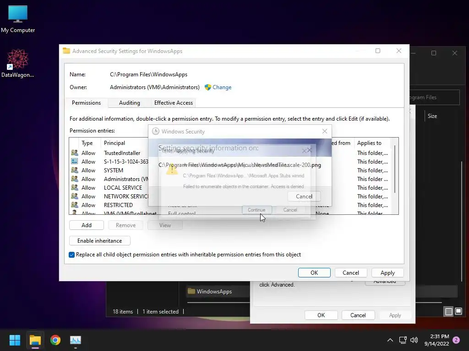The width and height of the screenshot is (469, 351).
Task: Open the Windows Start menu
Action: pyautogui.click(x=15, y=340)
